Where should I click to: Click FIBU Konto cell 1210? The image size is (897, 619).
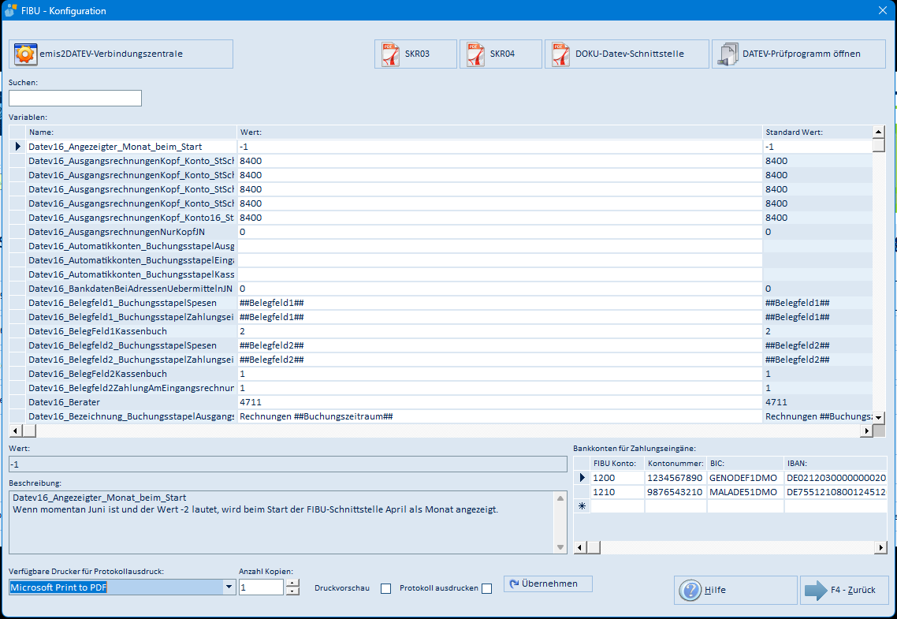pyautogui.click(x=617, y=492)
